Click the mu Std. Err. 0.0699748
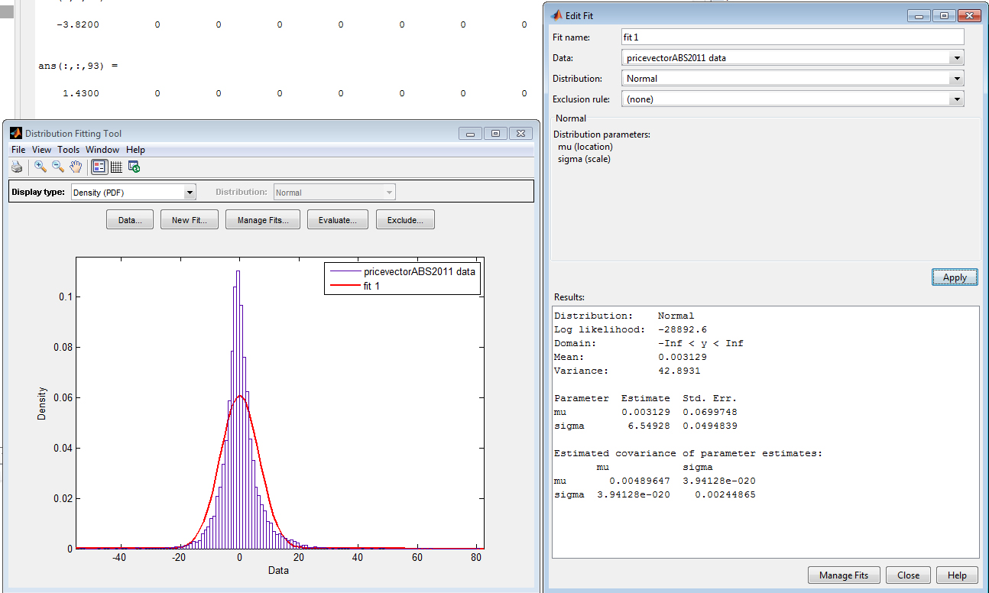The image size is (989, 593). [710, 412]
